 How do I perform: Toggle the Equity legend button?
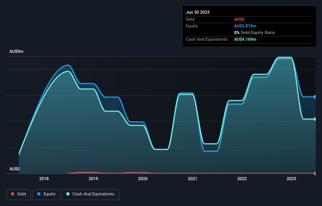click(46, 194)
